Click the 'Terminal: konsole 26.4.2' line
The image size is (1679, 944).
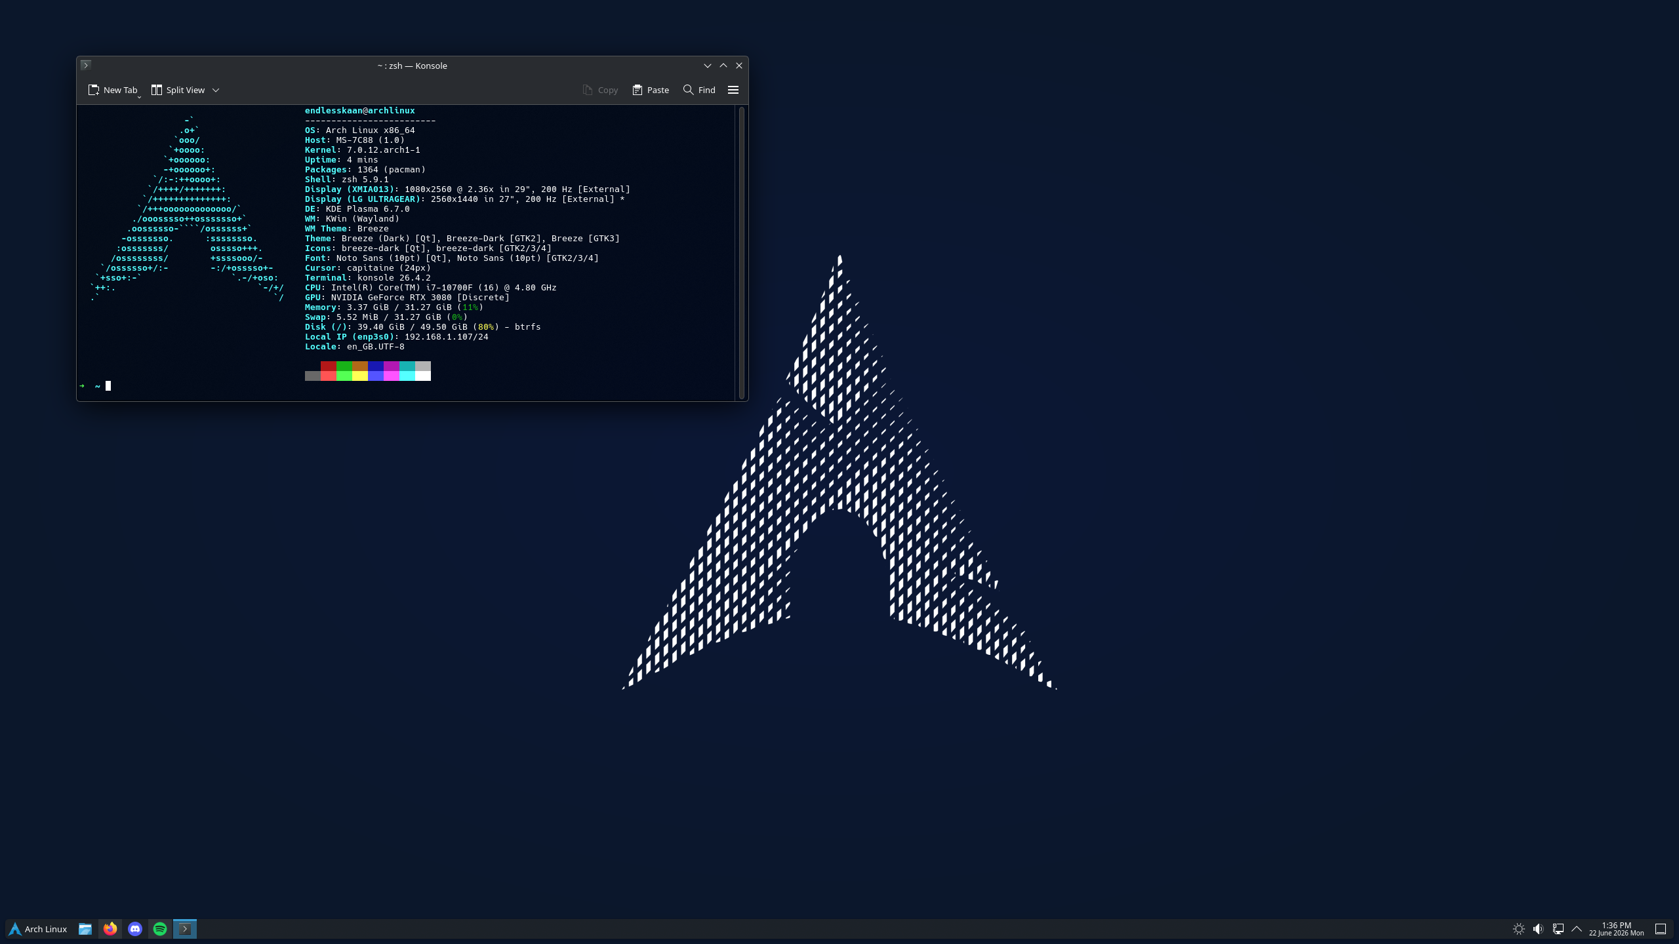(x=367, y=278)
